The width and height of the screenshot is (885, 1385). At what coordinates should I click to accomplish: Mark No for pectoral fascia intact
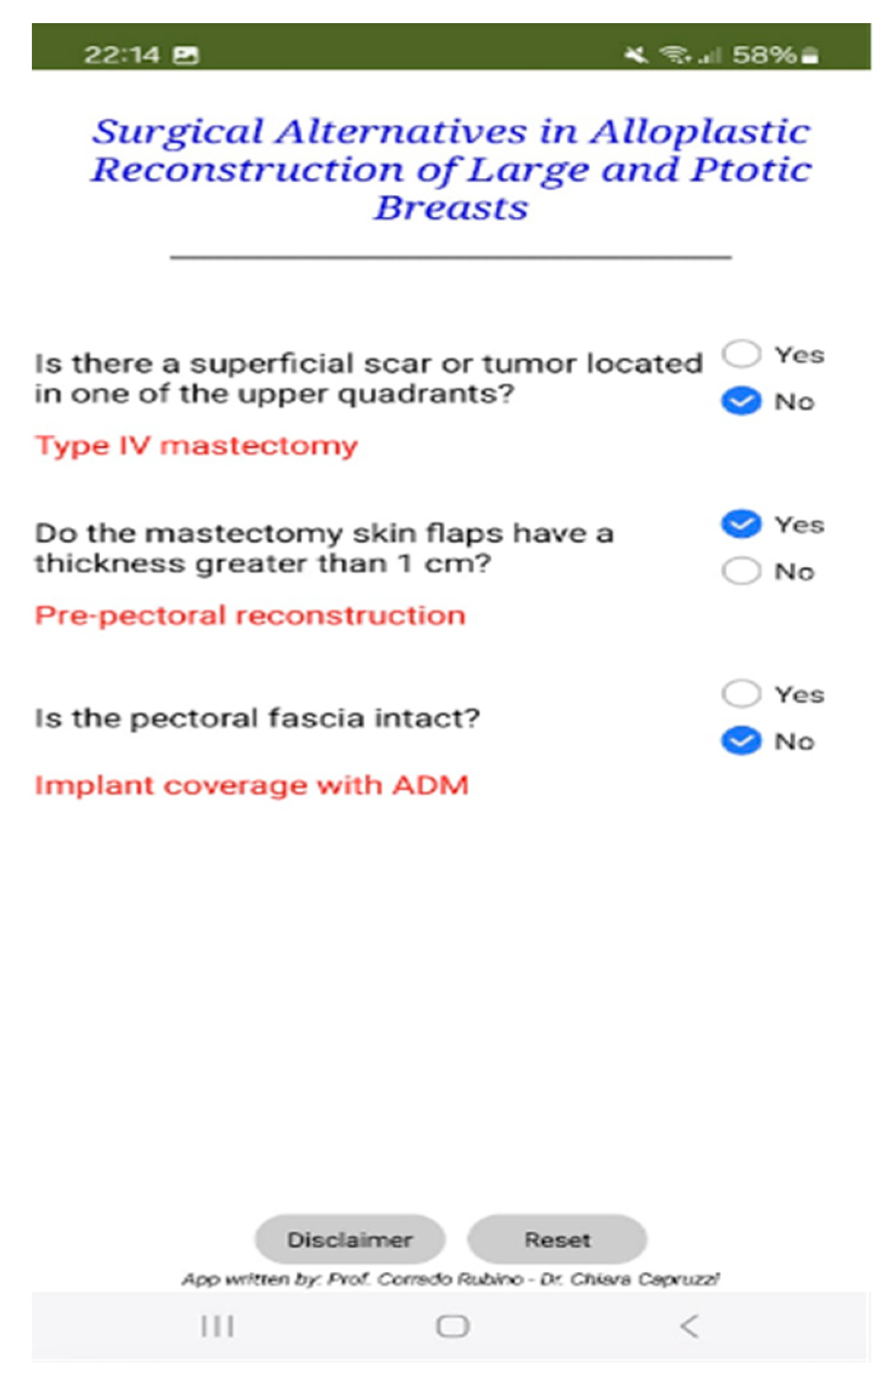(x=741, y=741)
